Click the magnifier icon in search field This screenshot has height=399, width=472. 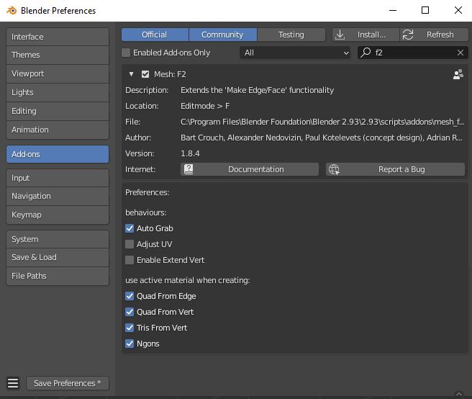[x=366, y=53]
